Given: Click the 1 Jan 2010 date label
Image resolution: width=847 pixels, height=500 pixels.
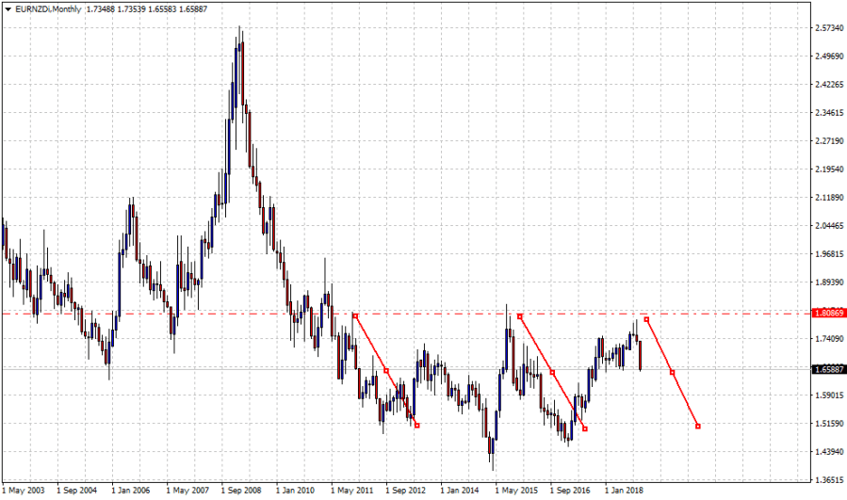Looking at the screenshot, I should [295, 491].
